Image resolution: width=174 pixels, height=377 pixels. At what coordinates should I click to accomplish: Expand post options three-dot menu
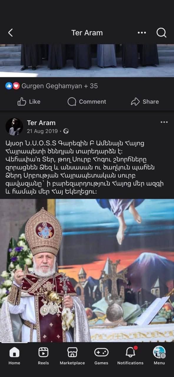click(164, 122)
